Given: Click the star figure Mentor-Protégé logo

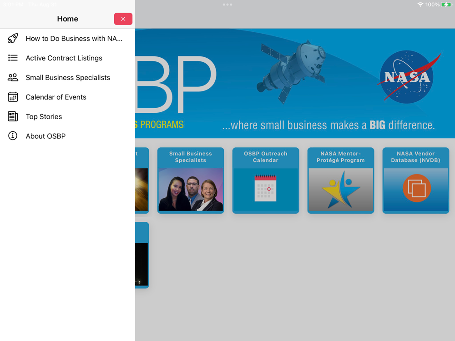Looking at the screenshot, I should pos(341,190).
